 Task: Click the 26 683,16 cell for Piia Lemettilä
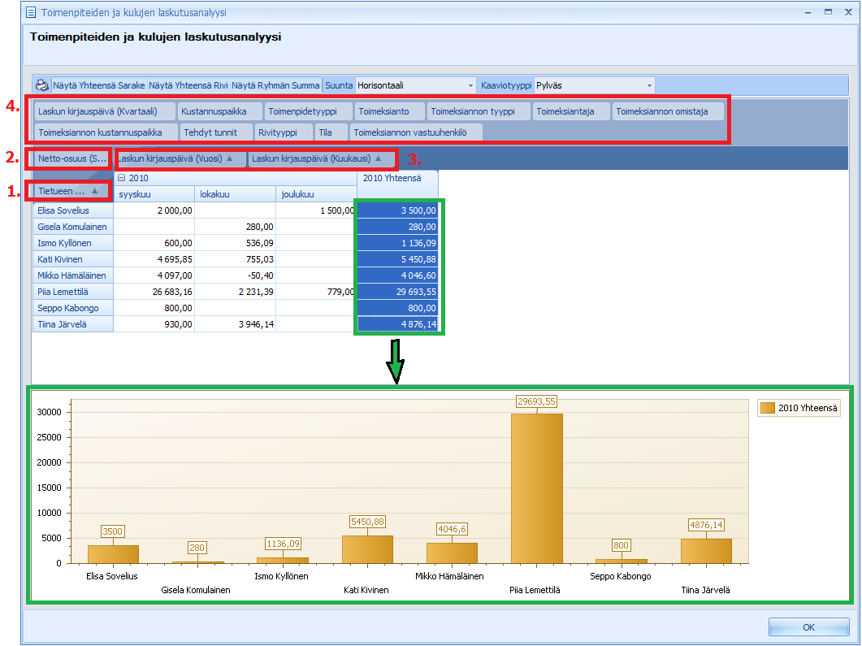point(154,292)
